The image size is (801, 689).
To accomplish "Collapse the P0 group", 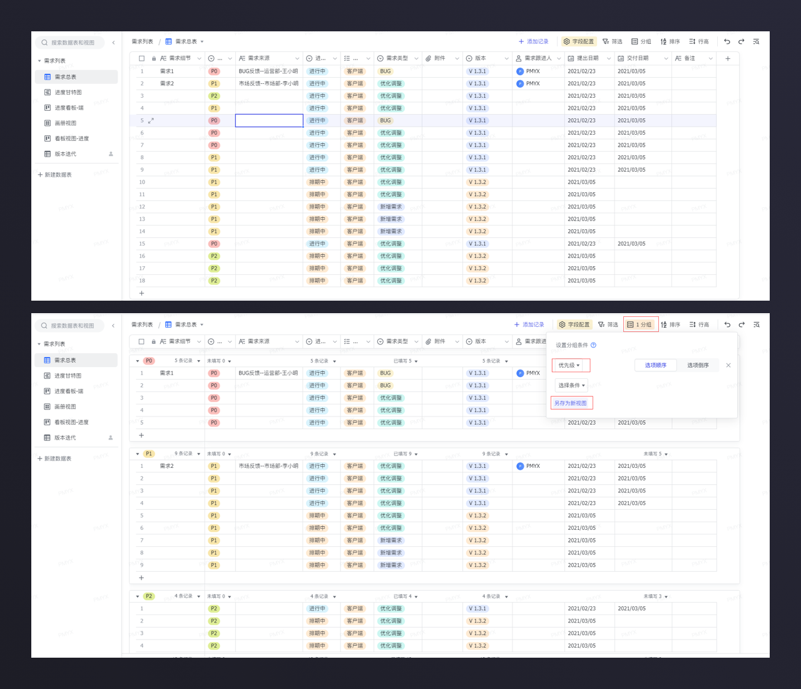I will coord(138,361).
